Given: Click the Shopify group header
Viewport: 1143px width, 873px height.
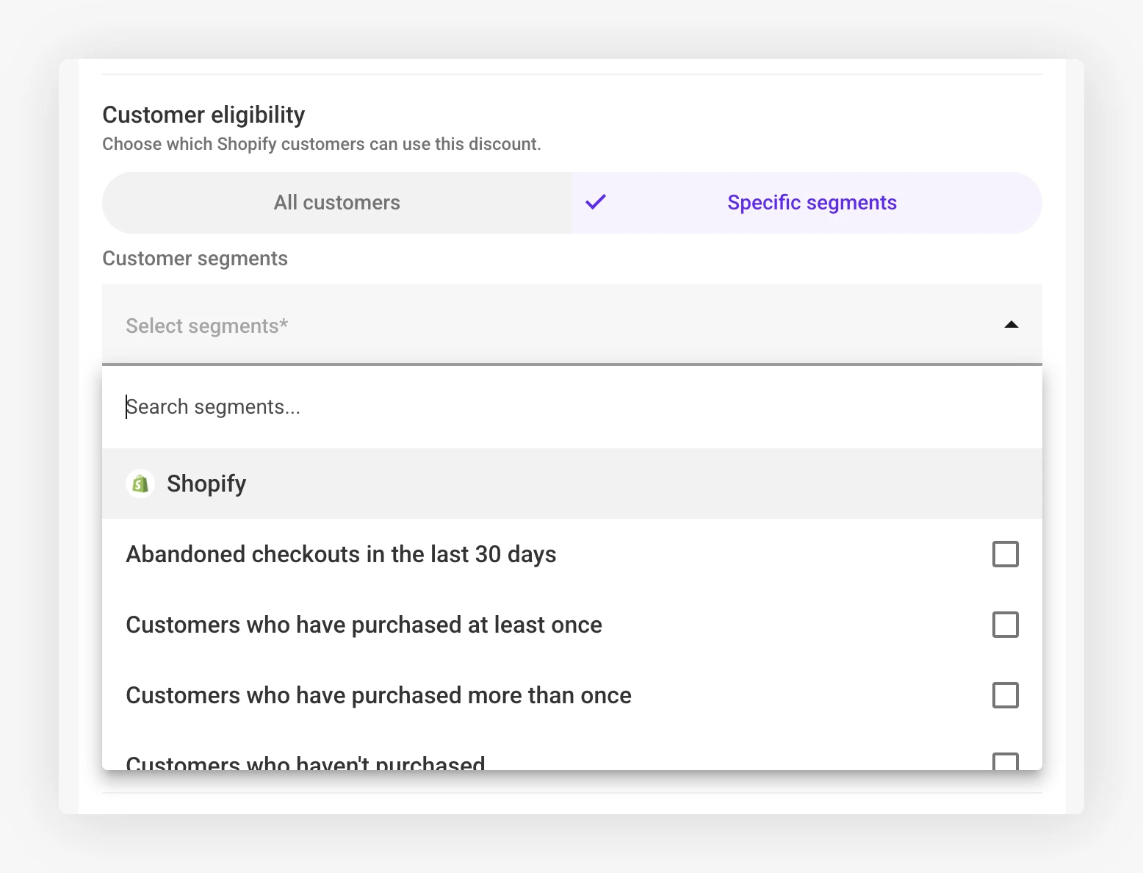Looking at the screenshot, I should (x=572, y=484).
